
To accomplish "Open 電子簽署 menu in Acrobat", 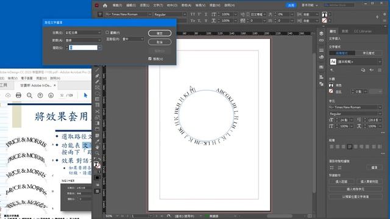I will click(27, 78).
